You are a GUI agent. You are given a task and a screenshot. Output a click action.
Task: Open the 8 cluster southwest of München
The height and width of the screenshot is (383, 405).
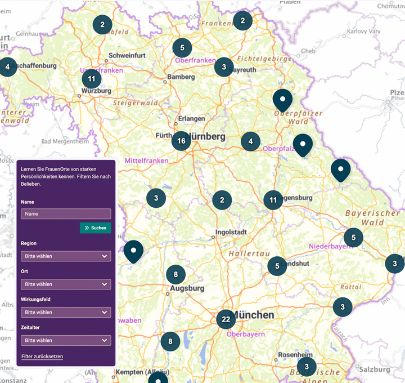[x=170, y=342]
